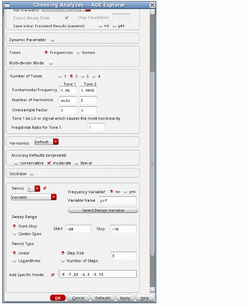Set Number of Tones to 3

point(83,76)
